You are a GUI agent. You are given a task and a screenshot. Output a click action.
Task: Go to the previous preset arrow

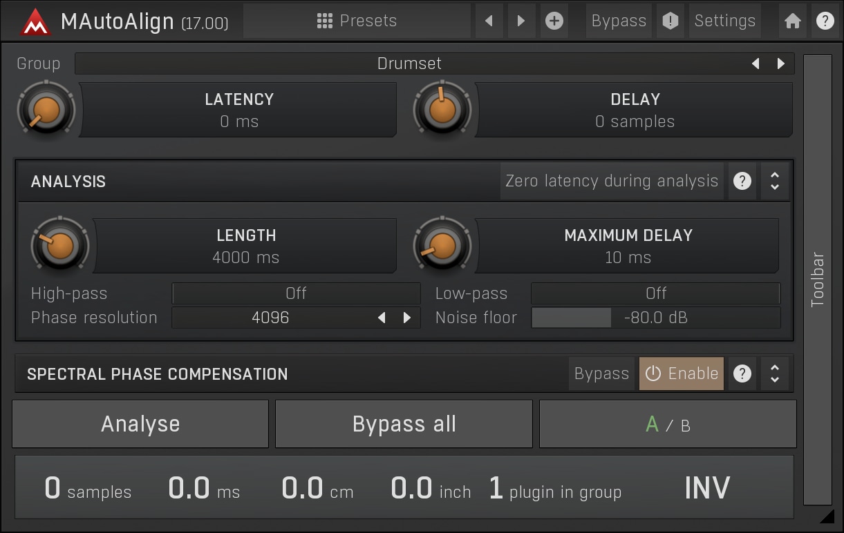(x=489, y=21)
